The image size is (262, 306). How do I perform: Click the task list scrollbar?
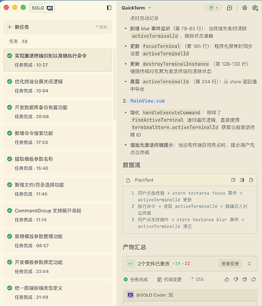pyautogui.click(x=114, y=84)
